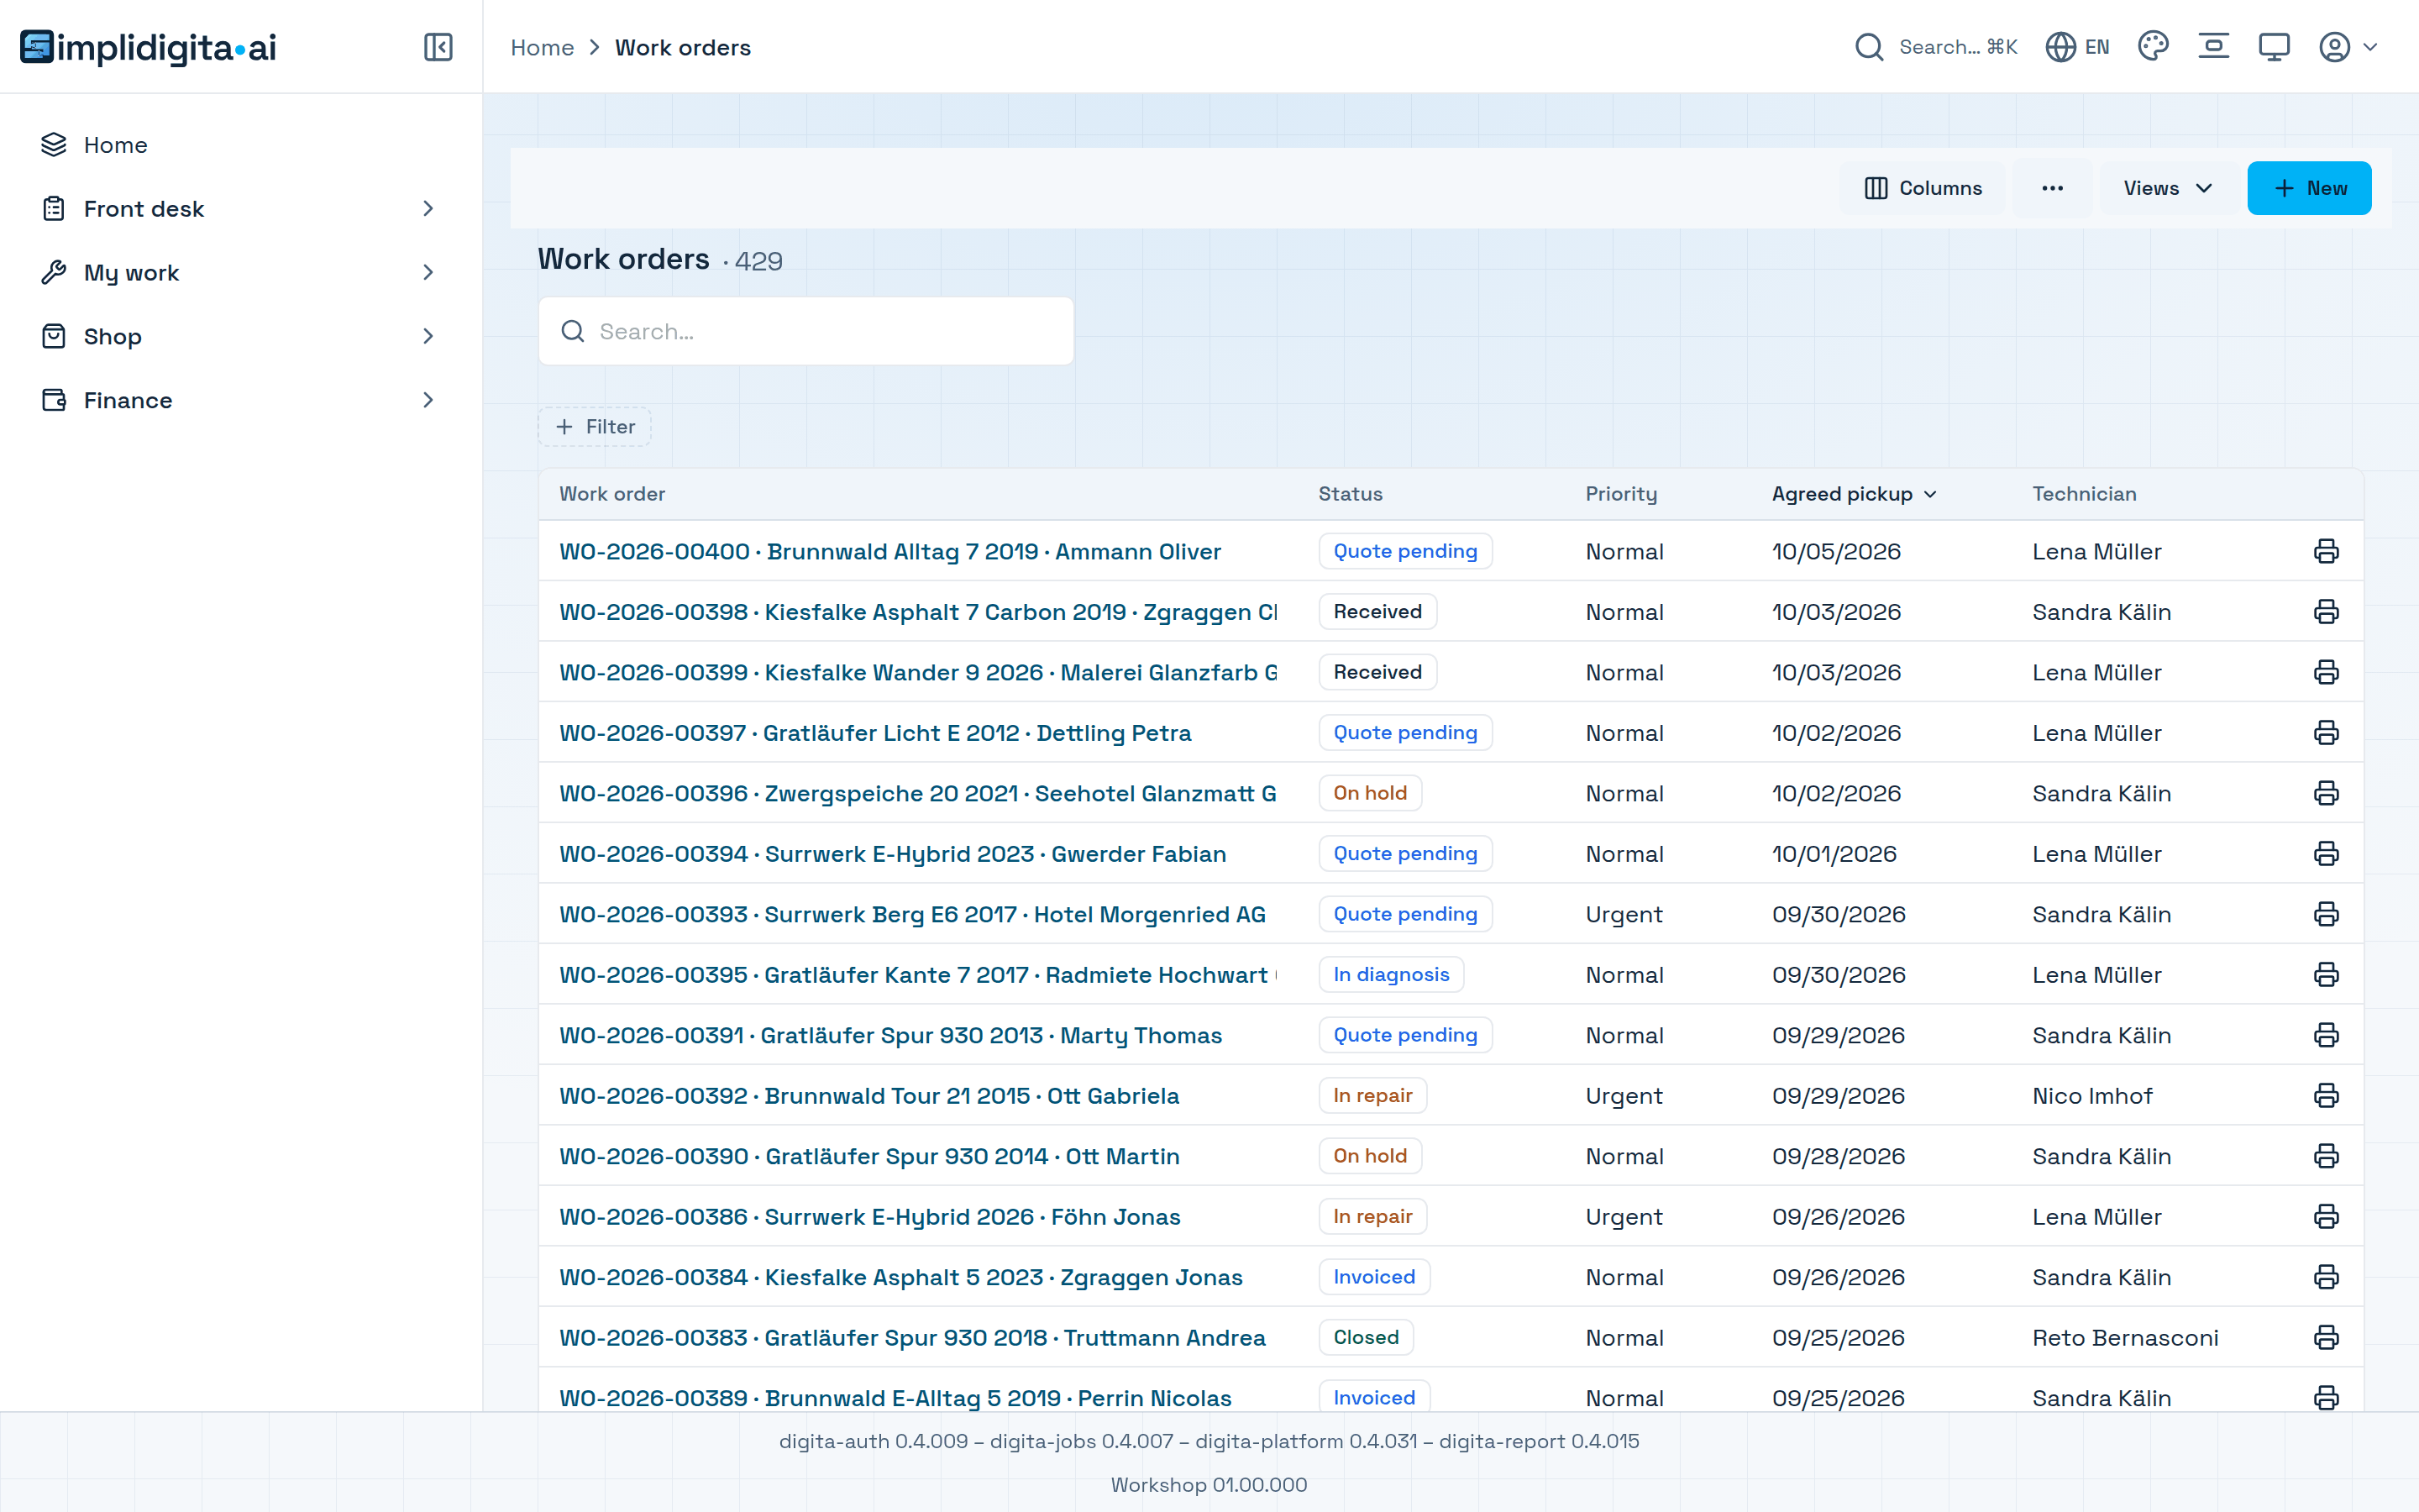Image resolution: width=2419 pixels, height=1512 pixels.
Task: Open WO-2026-00399 Kiesfalke Wander 9 link
Action: coord(917,672)
